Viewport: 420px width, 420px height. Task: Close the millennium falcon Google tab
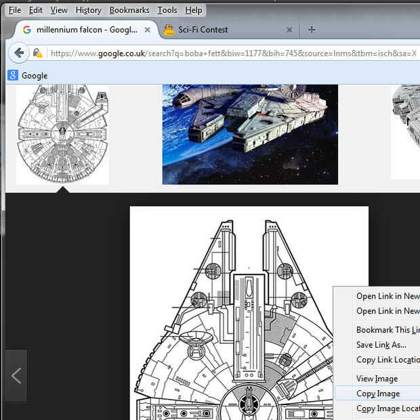[147, 30]
